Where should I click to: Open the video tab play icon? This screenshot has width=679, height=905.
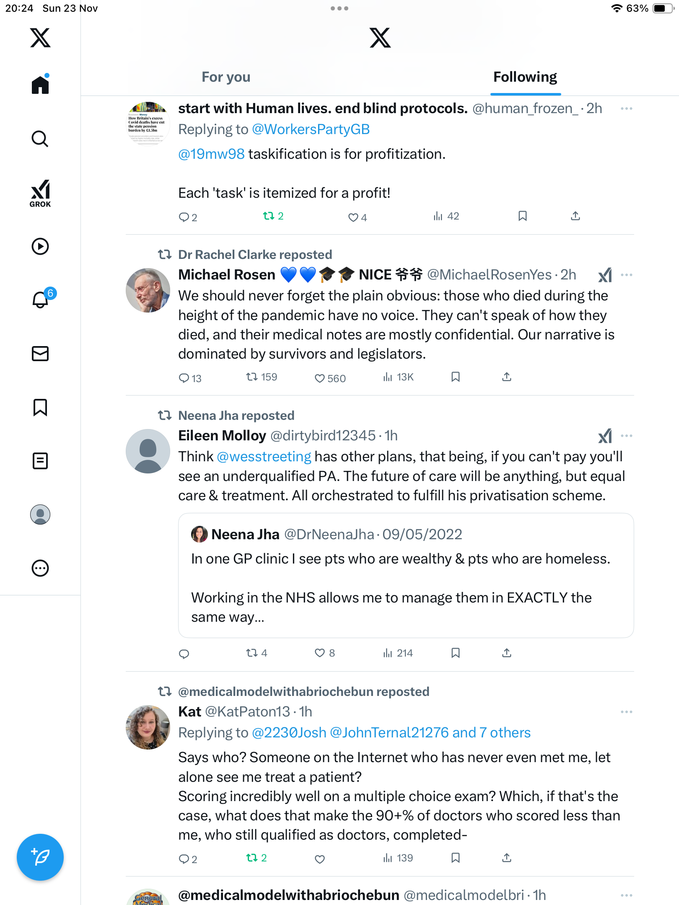(x=40, y=246)
